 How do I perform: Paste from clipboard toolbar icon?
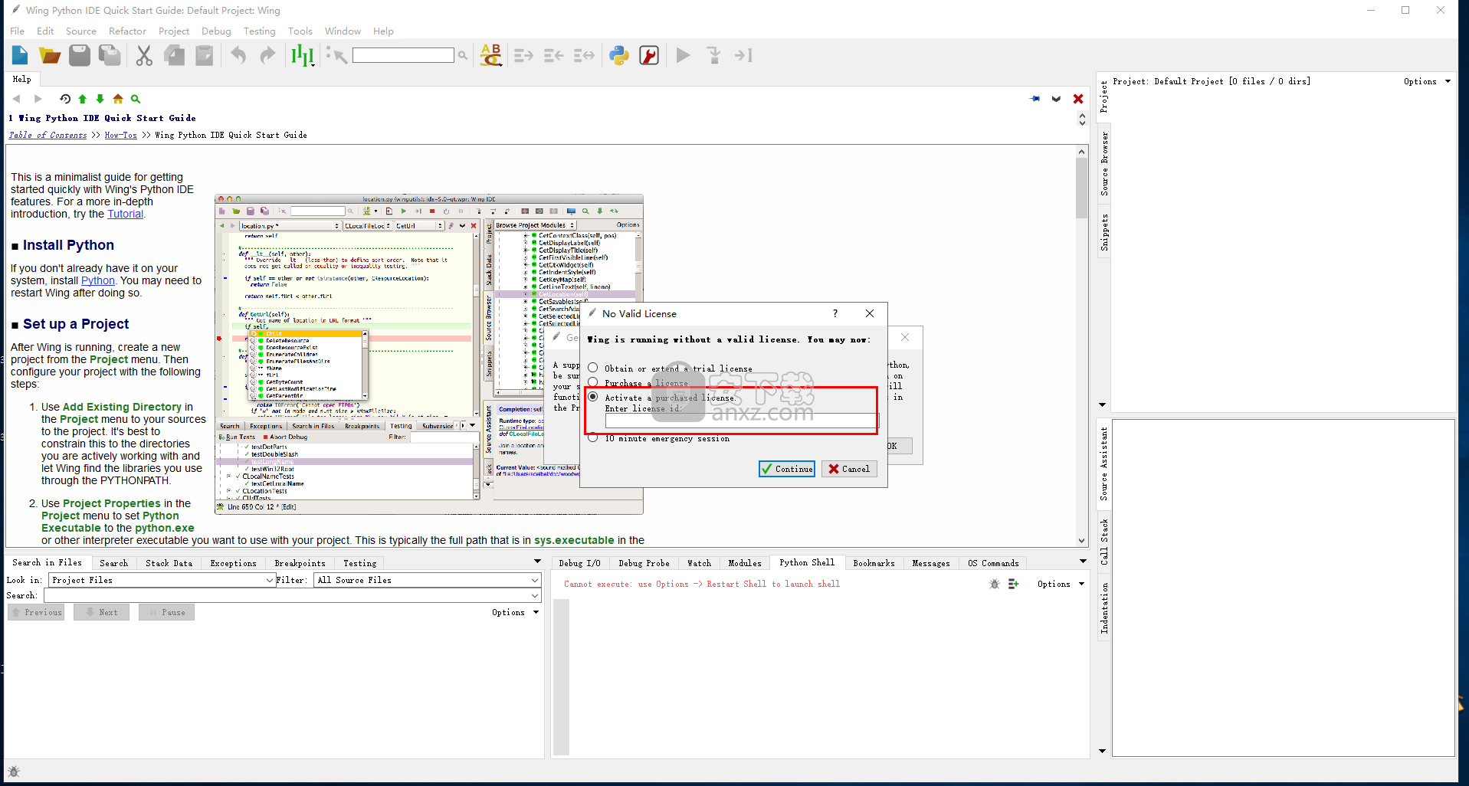click(205, 55)
